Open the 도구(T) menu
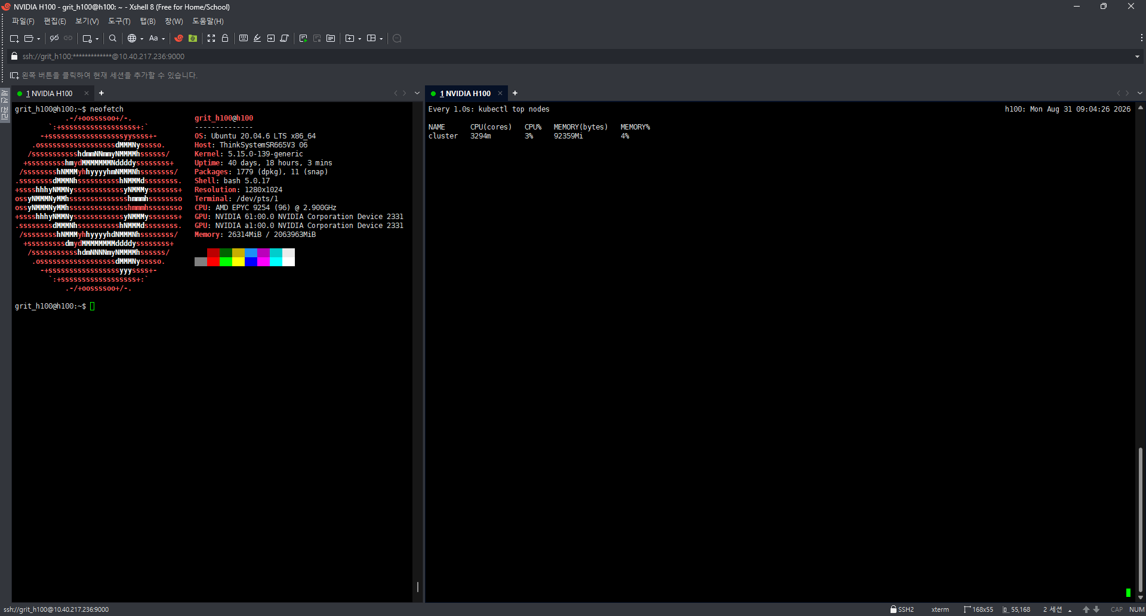Screen dimensions: 1146x616 coord(119,21)
